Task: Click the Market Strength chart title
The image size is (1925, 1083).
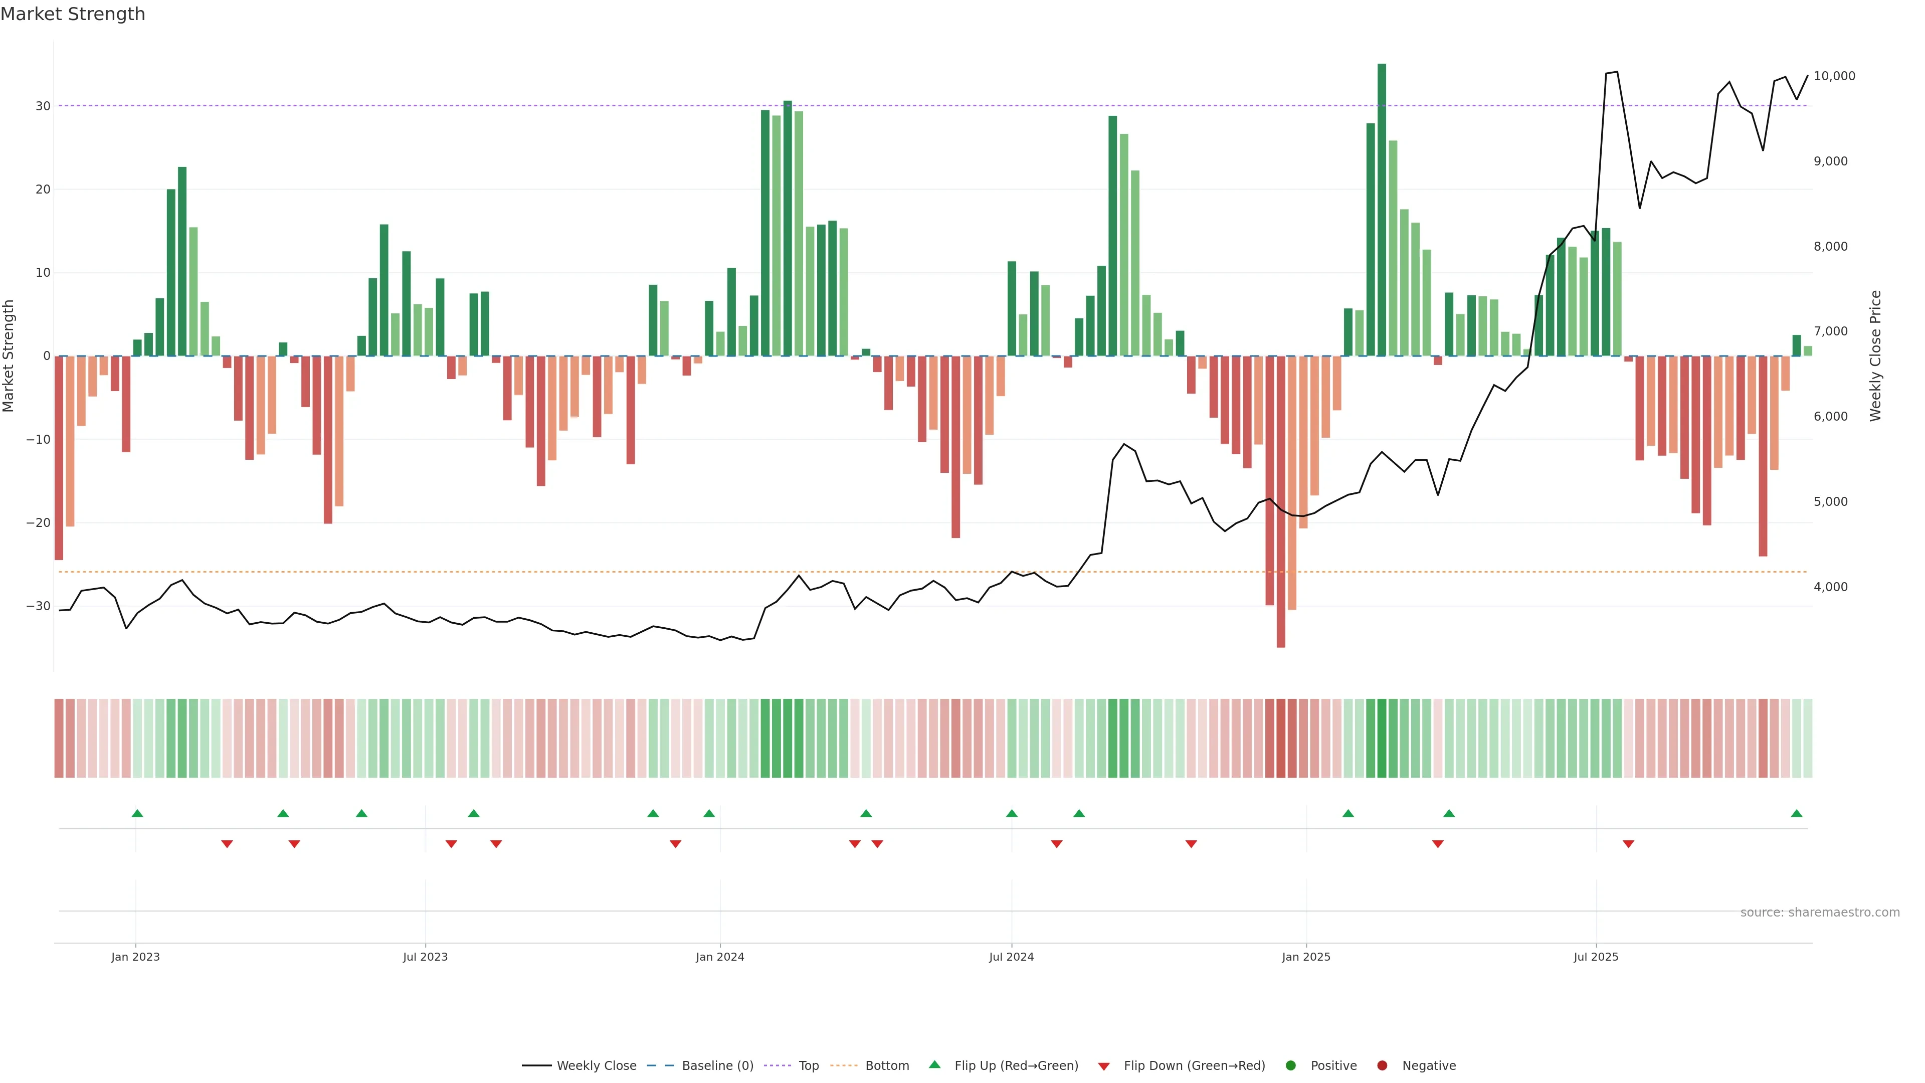Action: (x=73, y=14)
